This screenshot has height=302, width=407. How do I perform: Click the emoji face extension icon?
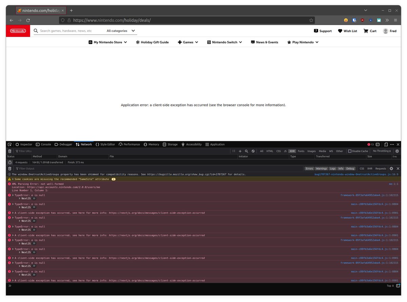[x=346, y=20]
